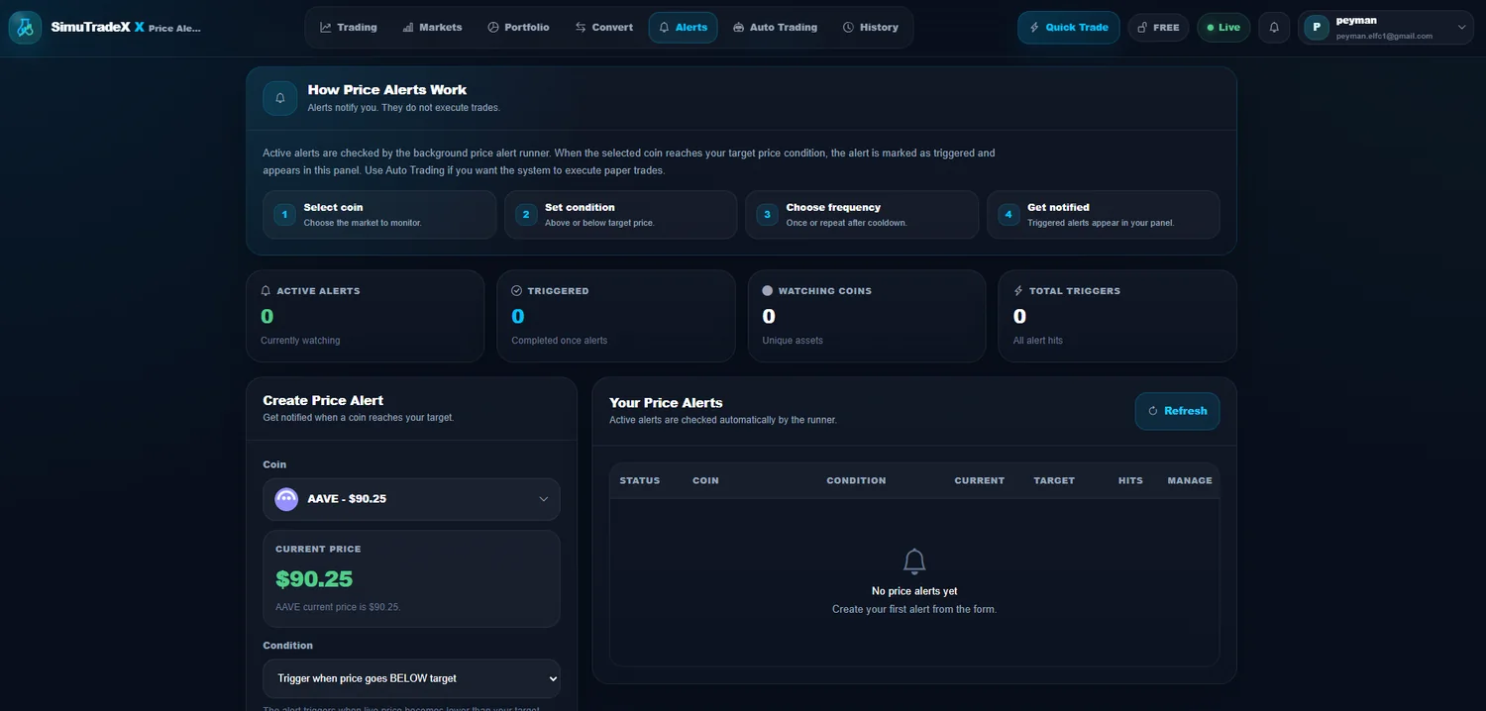Click the Active Alerts bell icon

(x=265, y=291)
